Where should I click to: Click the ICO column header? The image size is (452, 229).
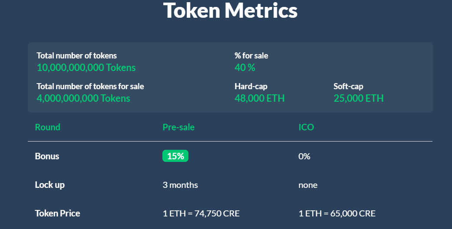coord(306,127)
